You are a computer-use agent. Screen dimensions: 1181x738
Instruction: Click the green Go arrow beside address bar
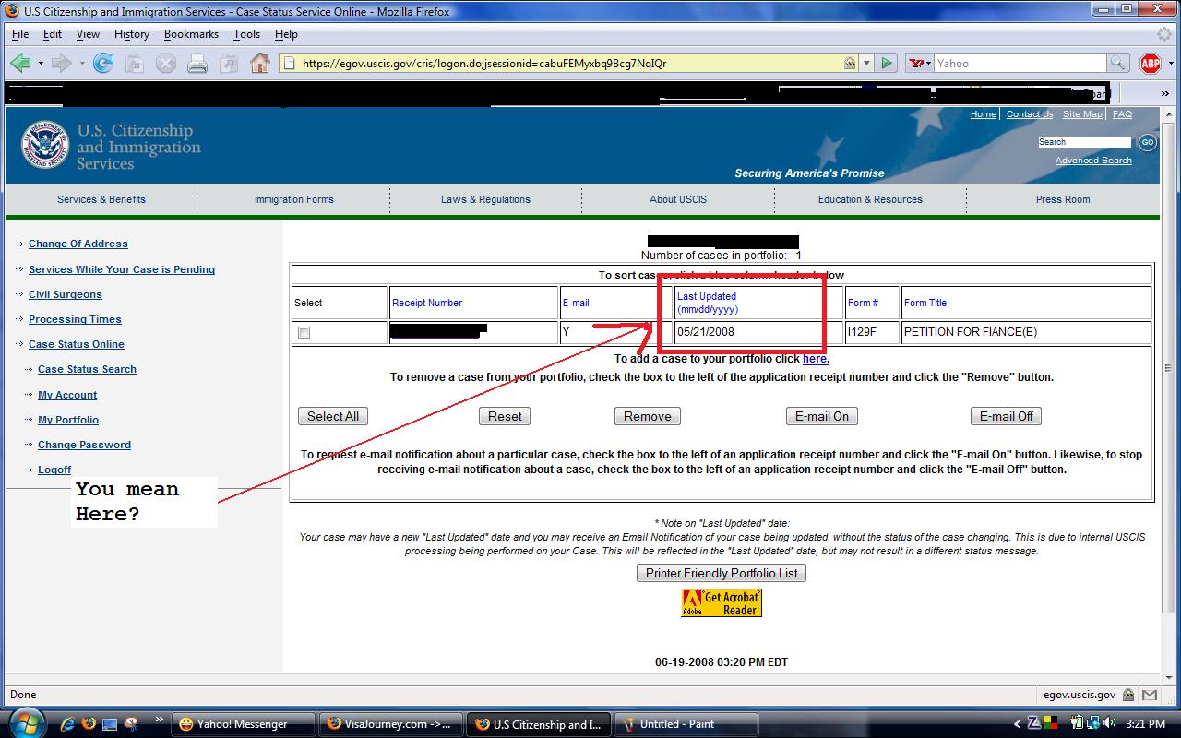coord(887,64)
